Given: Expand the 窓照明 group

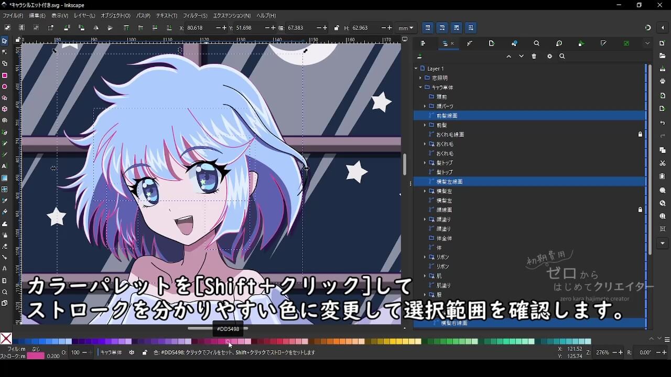Looking at the screenshot, I should pyautogui.click(x=420, y=78).
